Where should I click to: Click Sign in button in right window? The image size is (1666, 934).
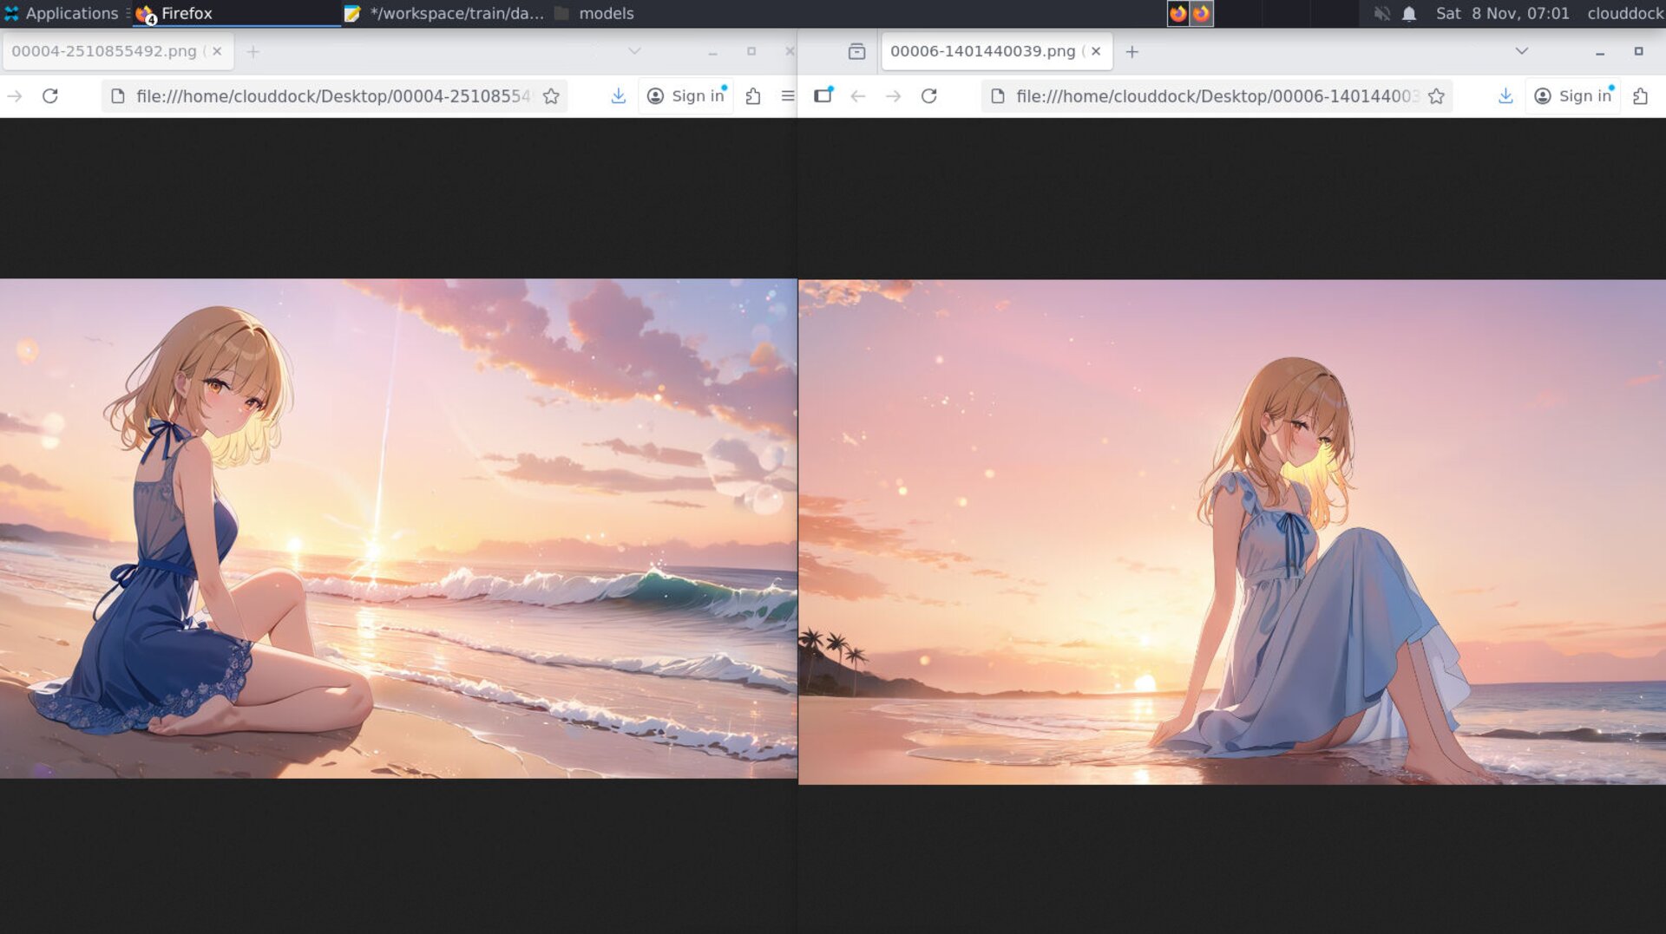pos(1573,96)
